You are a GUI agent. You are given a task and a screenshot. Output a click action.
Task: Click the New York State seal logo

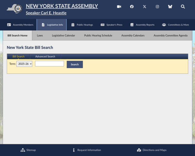pos(14,9)
